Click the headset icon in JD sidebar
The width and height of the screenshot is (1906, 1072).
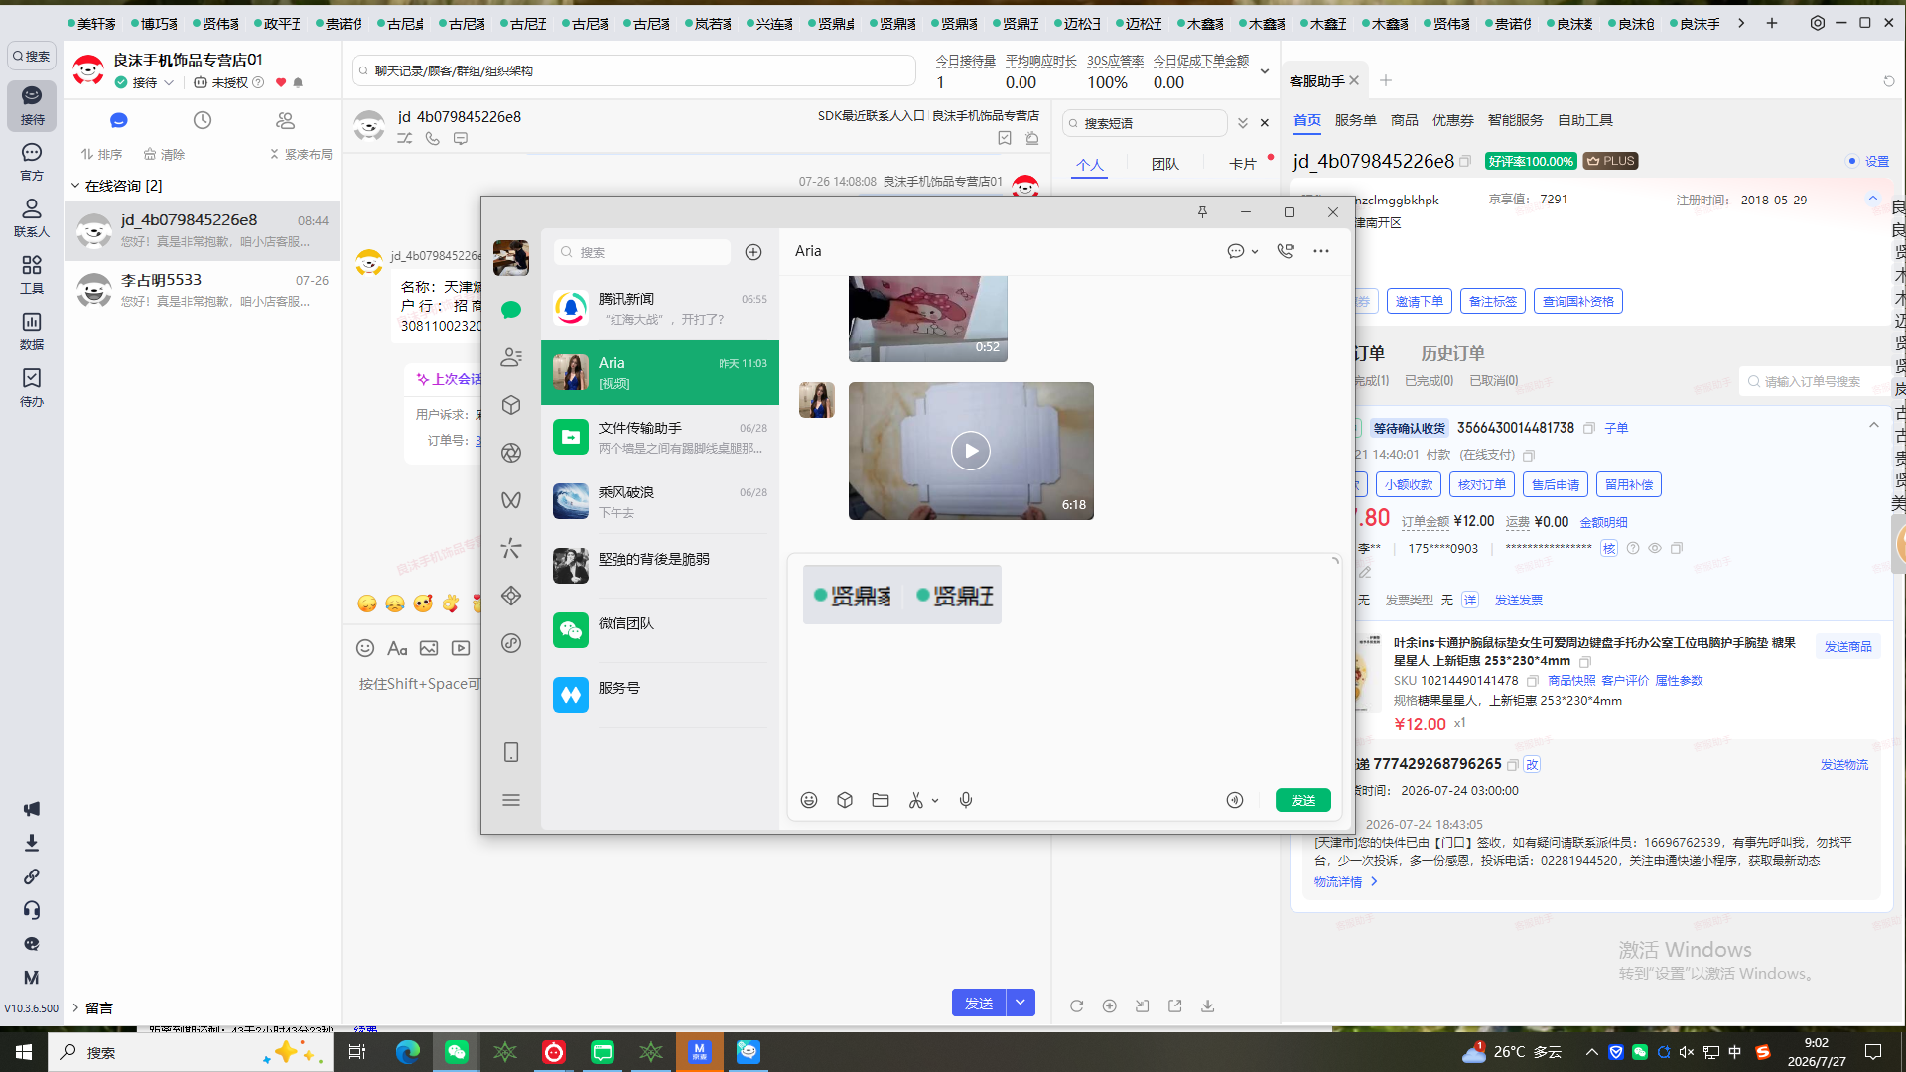tap(32, 910)
